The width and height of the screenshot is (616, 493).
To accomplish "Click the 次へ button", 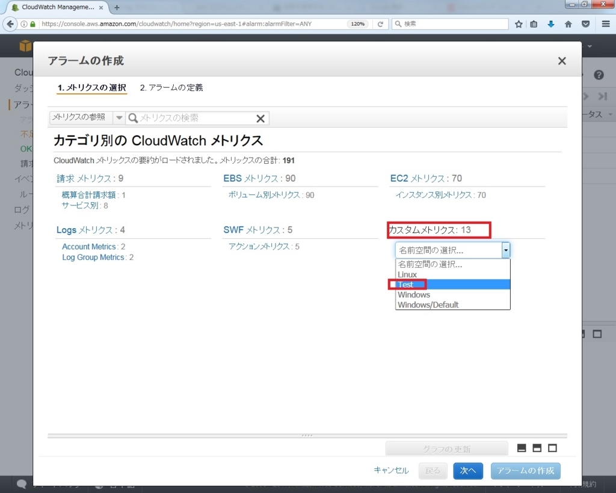I will [x=468, y=471].
